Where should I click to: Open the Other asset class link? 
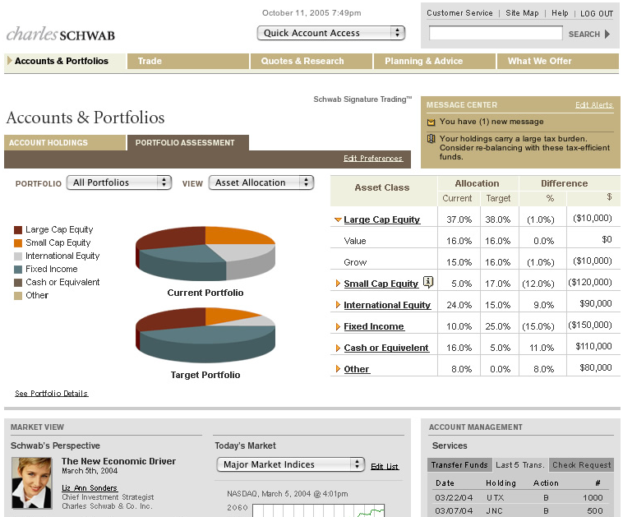[357, 369]
